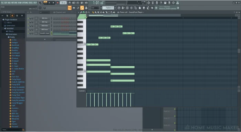Open the channel rack view icon
The width and height of the screenshot is (241, 132).
(x=127, y=8)
